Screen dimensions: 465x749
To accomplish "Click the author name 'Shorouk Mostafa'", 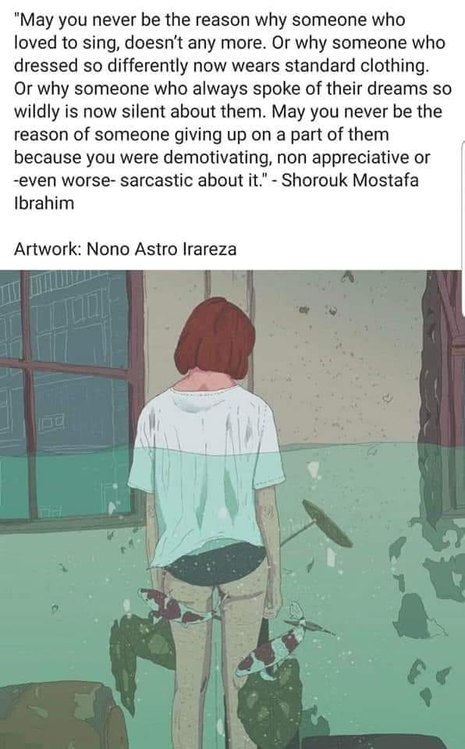I will [350, 180].
